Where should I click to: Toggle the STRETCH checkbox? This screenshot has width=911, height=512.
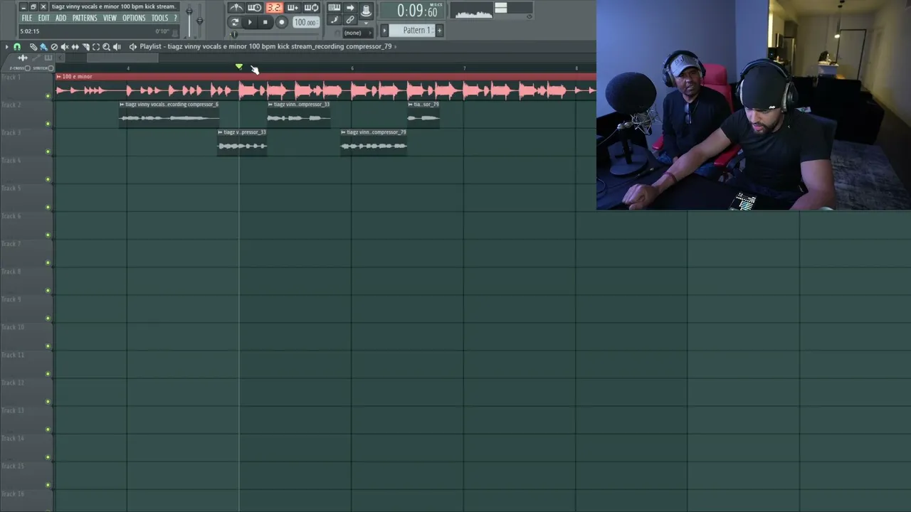point(51,68)
